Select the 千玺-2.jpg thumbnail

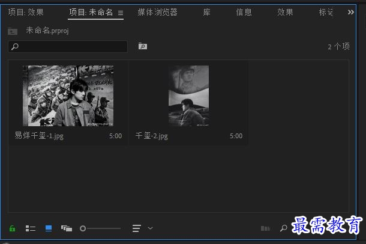click(x=188, y=96)
